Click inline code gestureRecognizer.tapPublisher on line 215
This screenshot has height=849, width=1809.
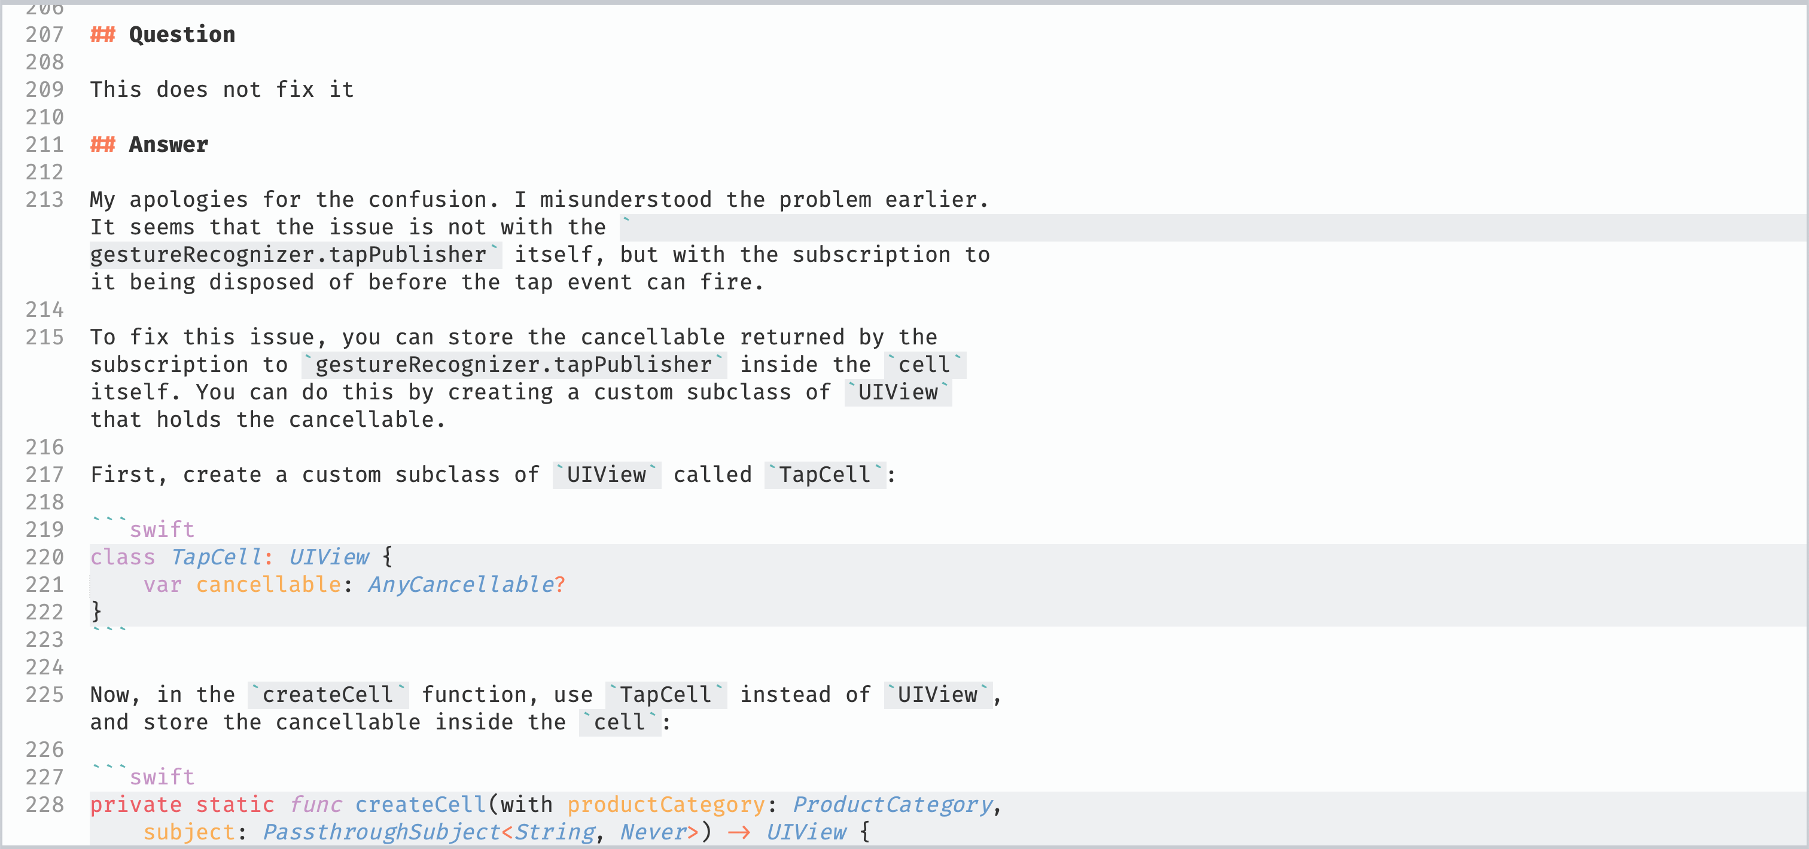[514, 365]
